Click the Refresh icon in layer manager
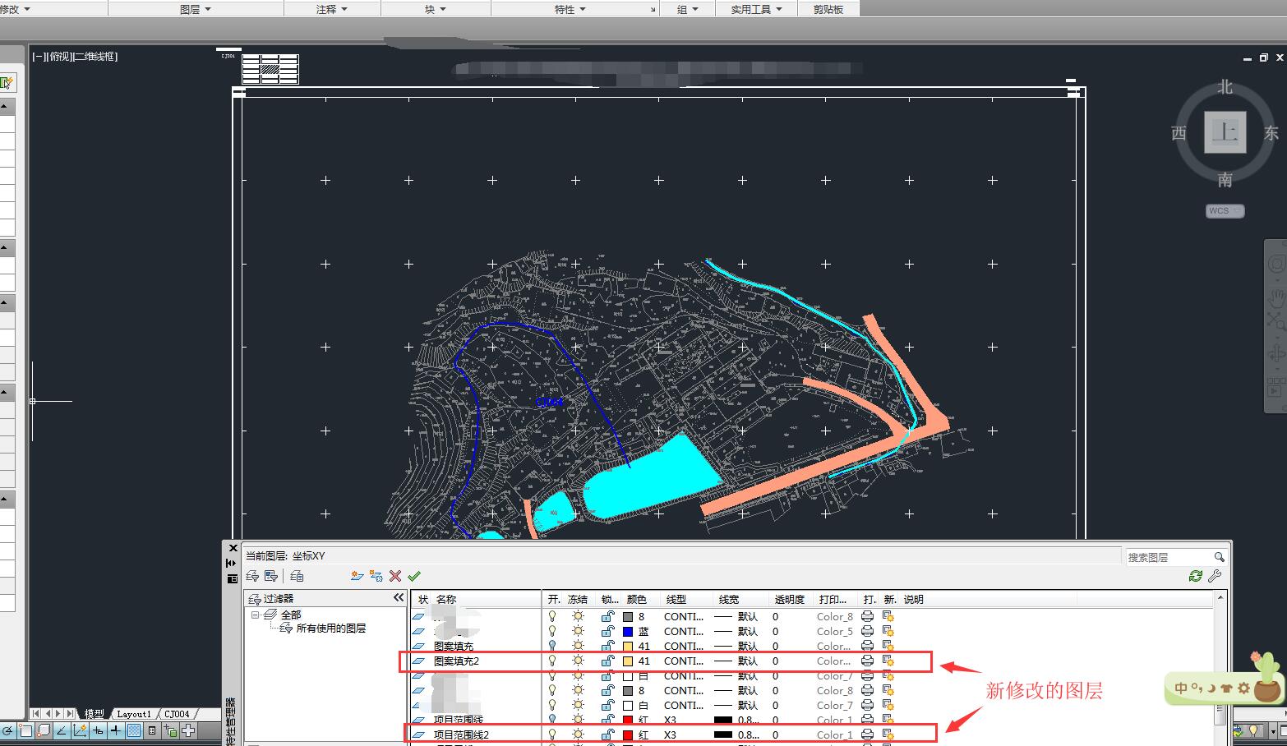1287x746 pixels. [1196, 576]
